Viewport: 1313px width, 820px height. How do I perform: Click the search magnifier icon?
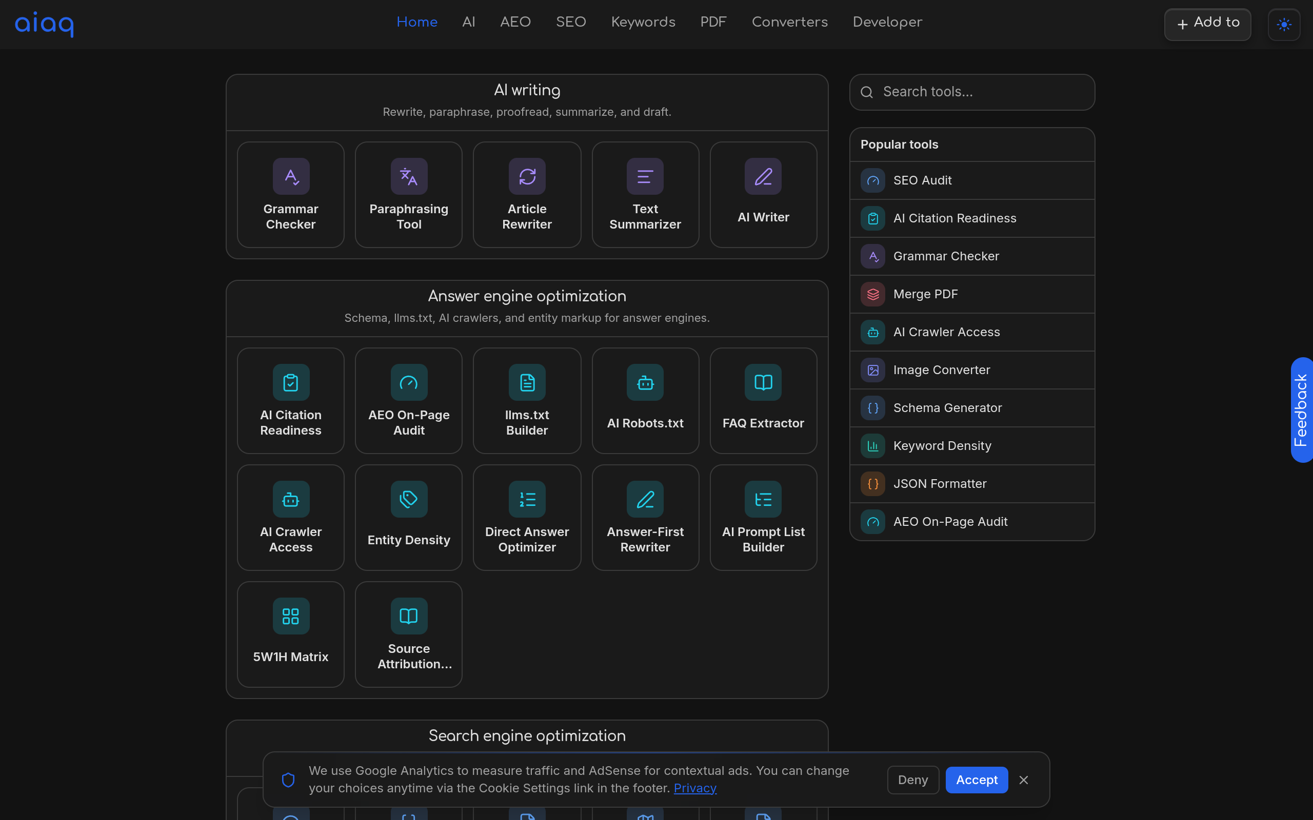coord(866,92)
